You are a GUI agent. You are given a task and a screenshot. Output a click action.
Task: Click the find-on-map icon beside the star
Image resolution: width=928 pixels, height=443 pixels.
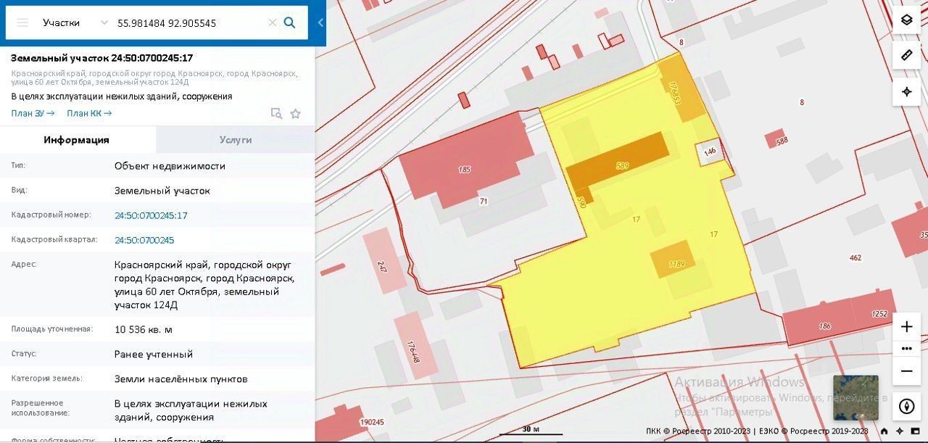(x=276, y=113)
